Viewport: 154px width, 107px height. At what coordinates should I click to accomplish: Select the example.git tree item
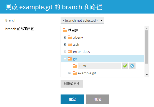(87, 73)
